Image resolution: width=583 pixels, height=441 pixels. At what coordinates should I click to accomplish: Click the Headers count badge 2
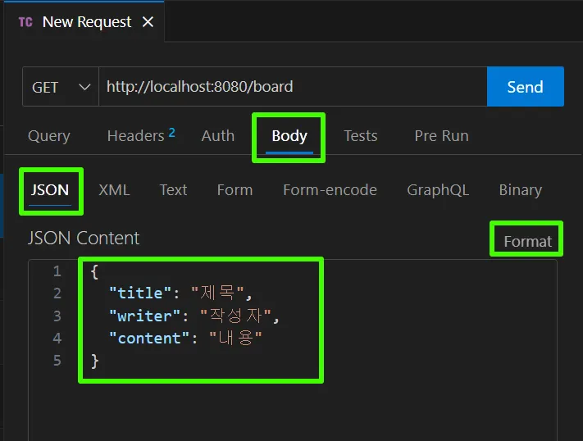171,133
